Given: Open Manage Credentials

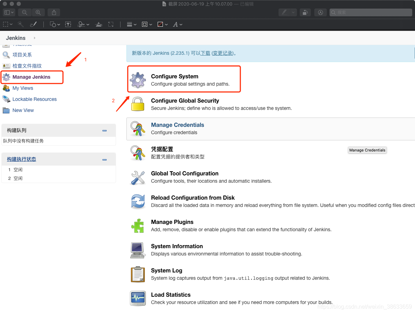Looking at the screenshot, I should 177,125.
